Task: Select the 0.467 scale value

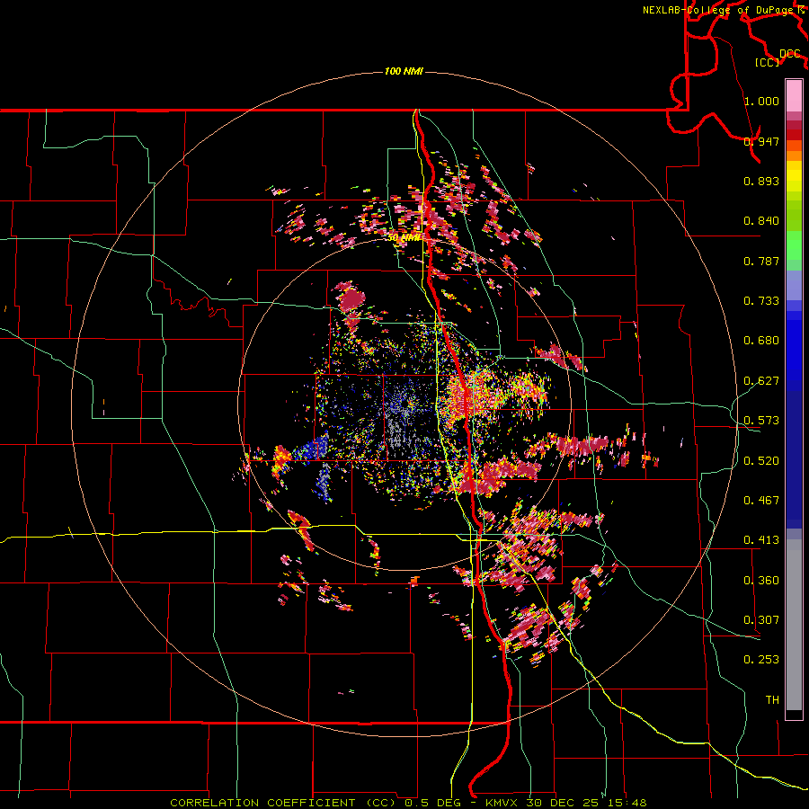Action: coord(761,501)
